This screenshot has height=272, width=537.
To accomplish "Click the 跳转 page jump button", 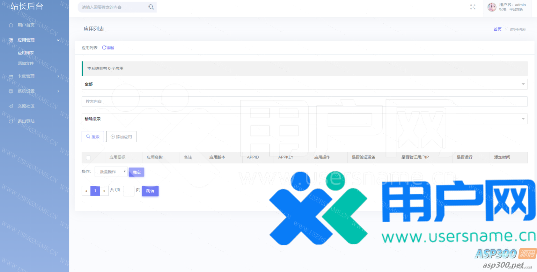I will coord(150,191).
